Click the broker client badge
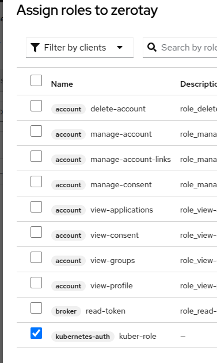The height and width of the screenshot is (363, 217). 66,311
